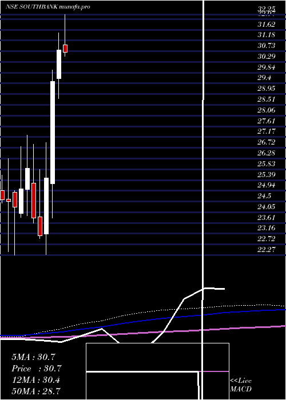The height and width of the screenshot is (400, 286).
Task: Click the latest small red candlestick body
Action: 65,48
